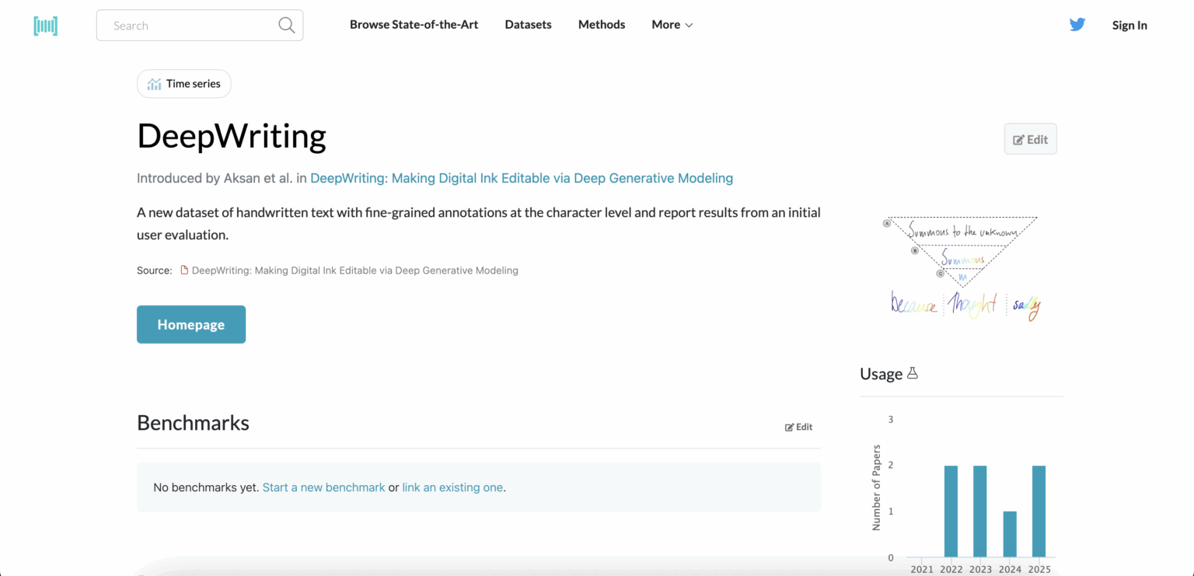Click the PDF icon beside Source
The width and height of the screenshot is (1194, 576).
[184, 271]
